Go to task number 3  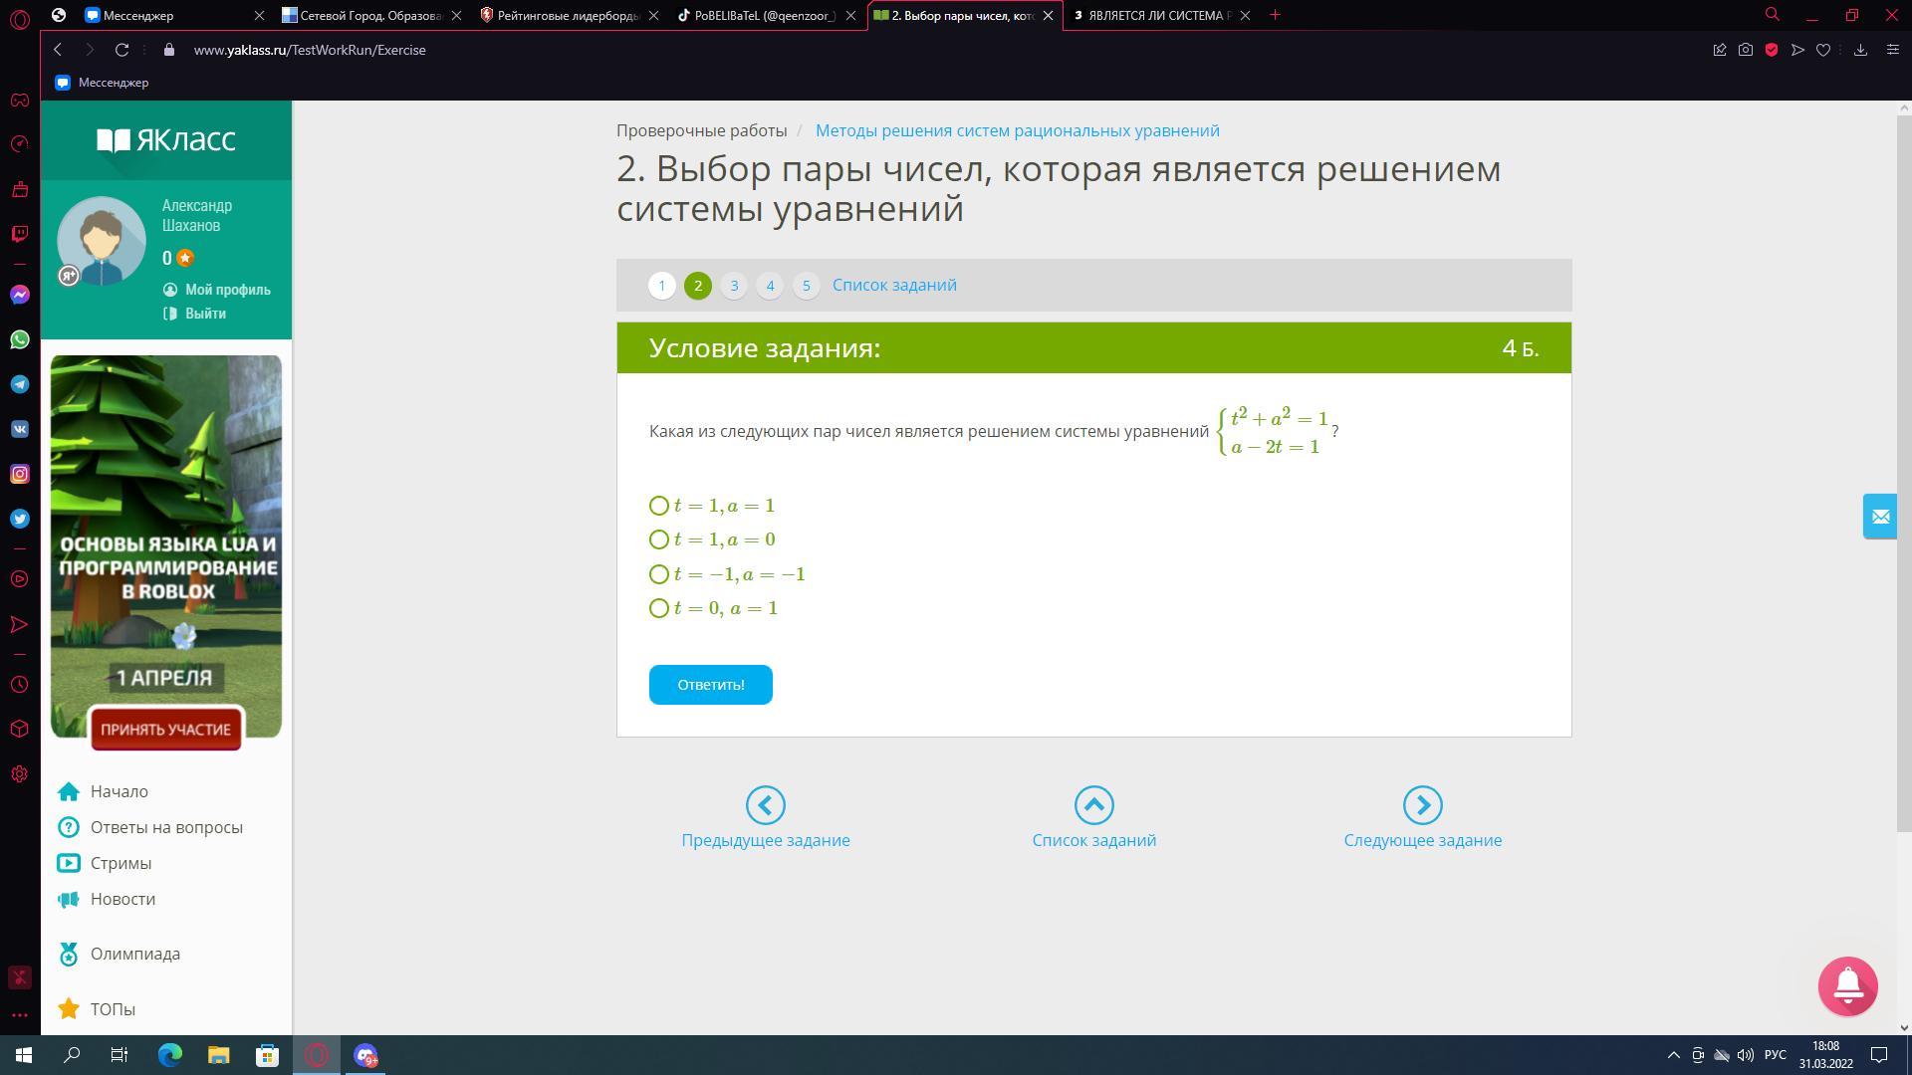pyautogui.click(x=734, y=286)
